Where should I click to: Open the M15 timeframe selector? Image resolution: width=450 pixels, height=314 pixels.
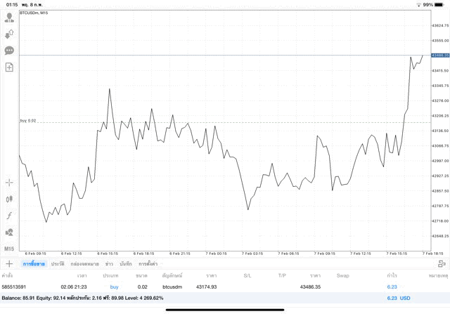coord(9,249)
